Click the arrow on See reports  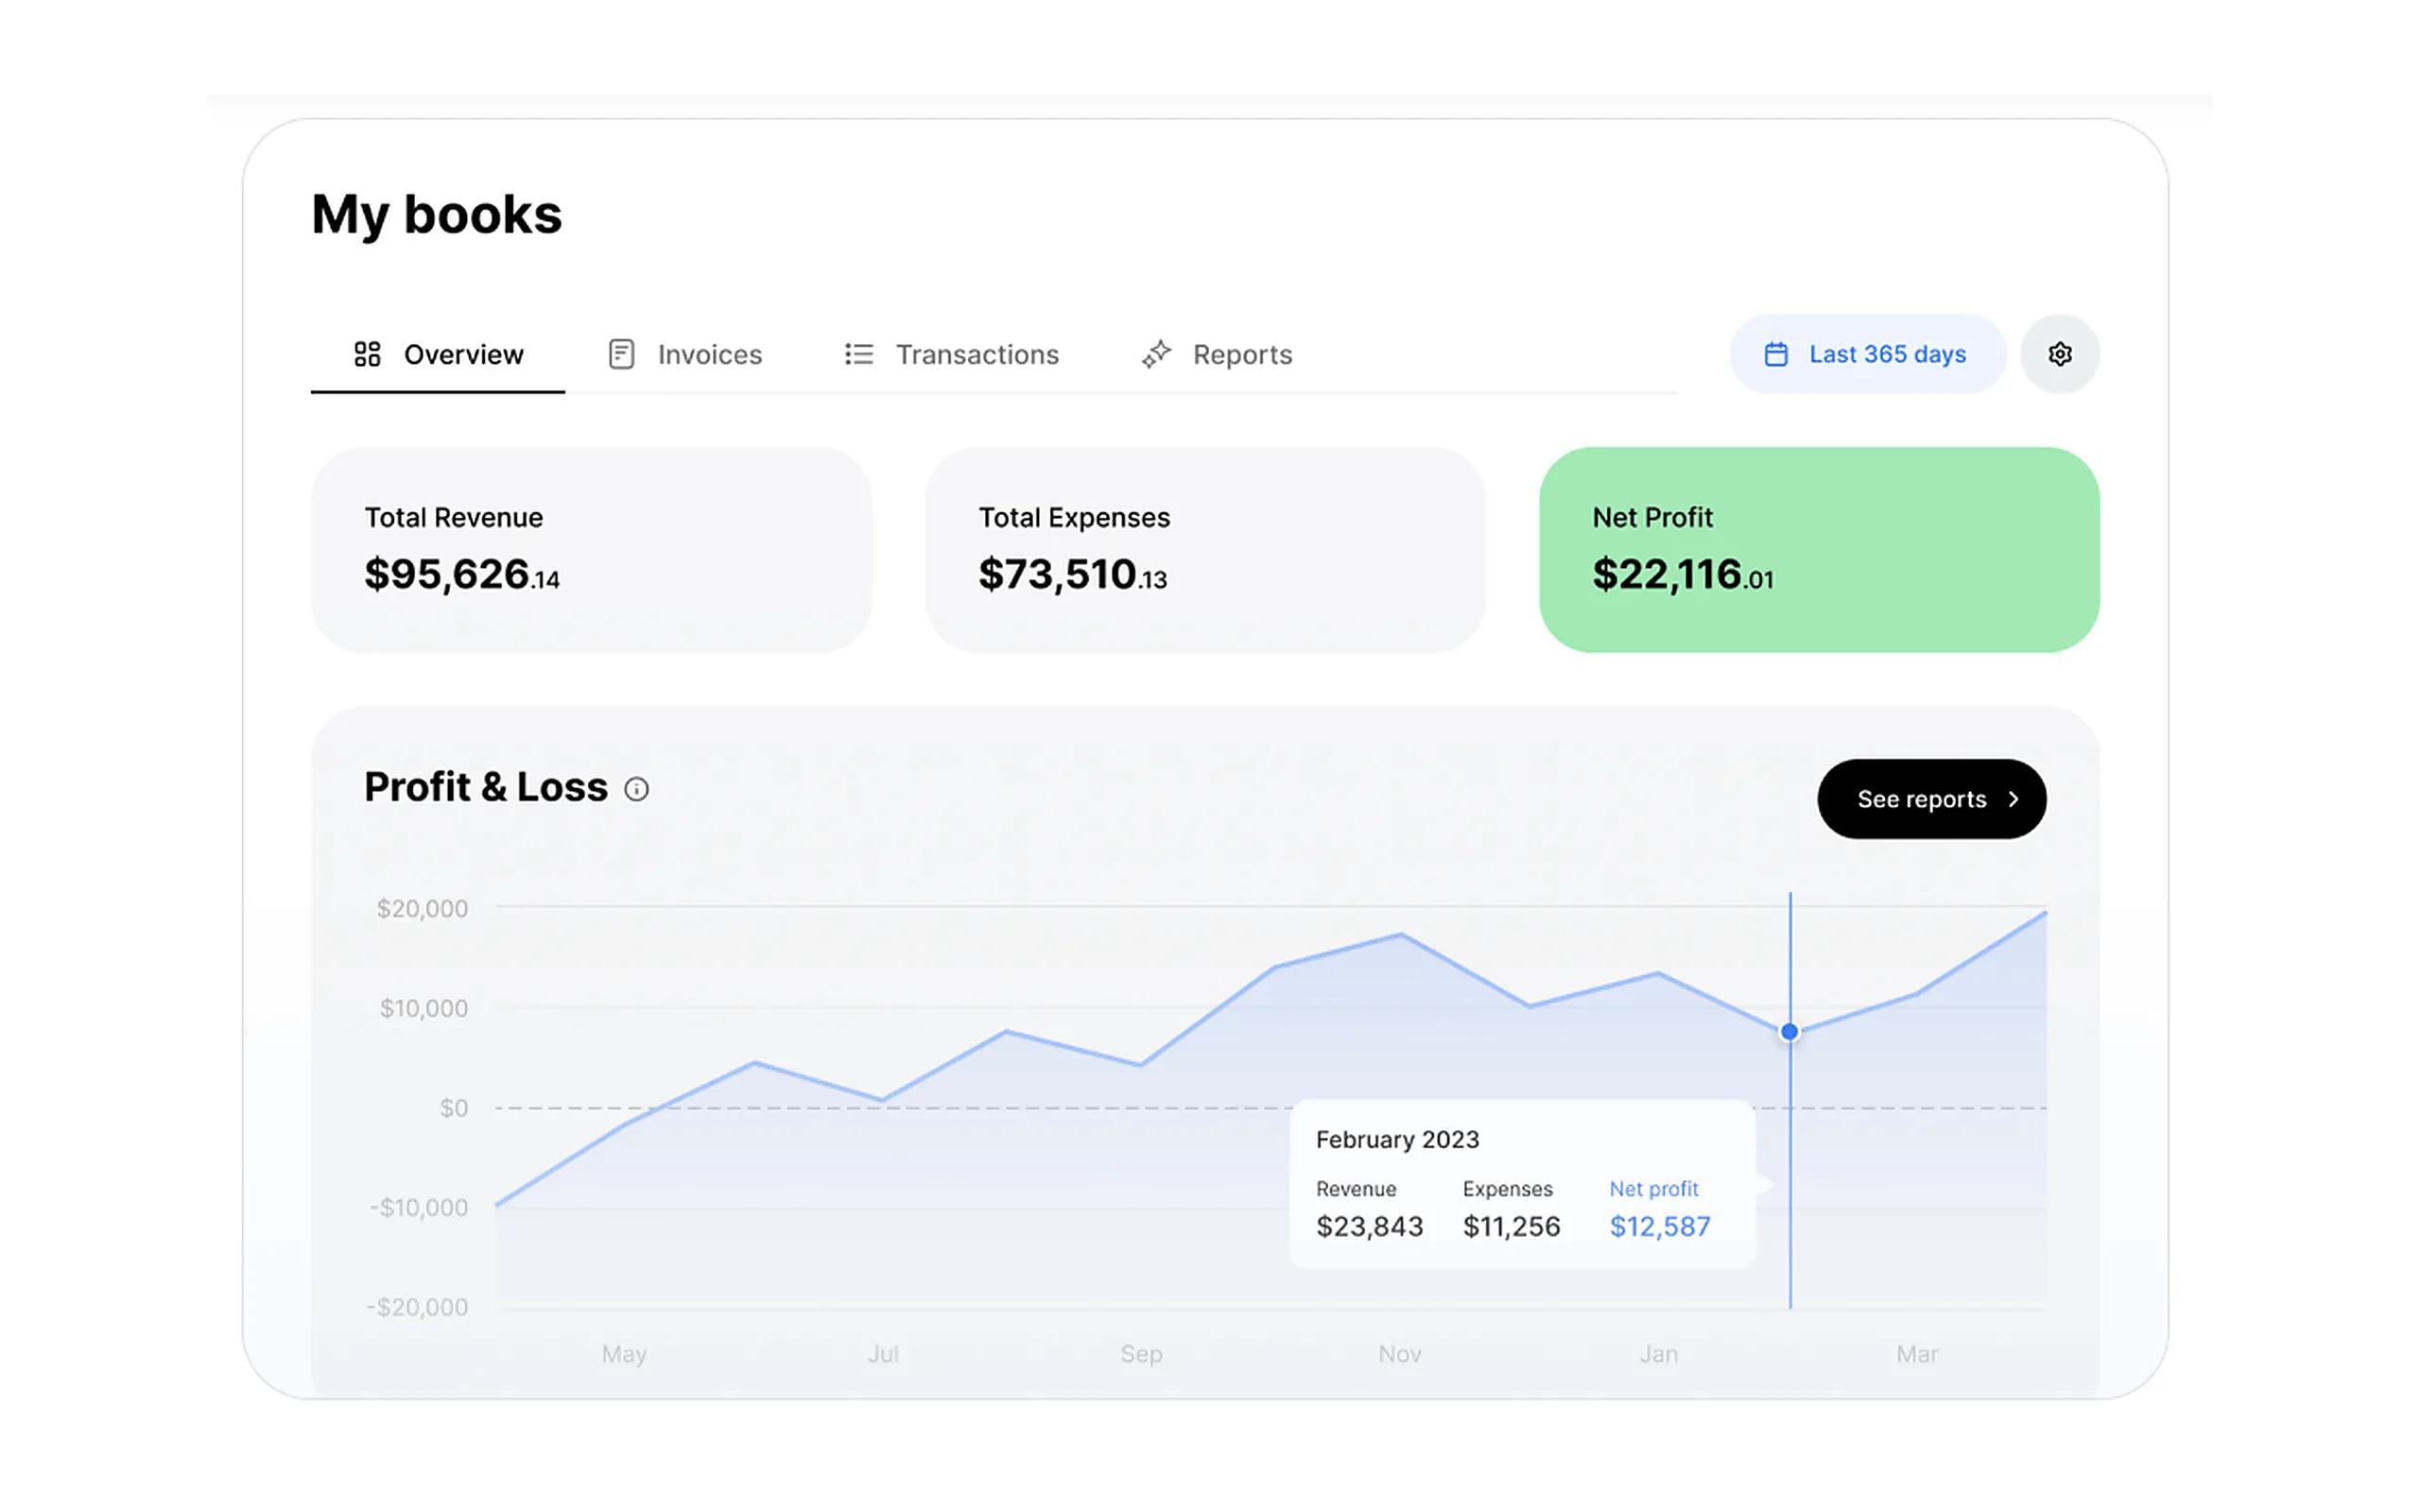[2013, 799]
